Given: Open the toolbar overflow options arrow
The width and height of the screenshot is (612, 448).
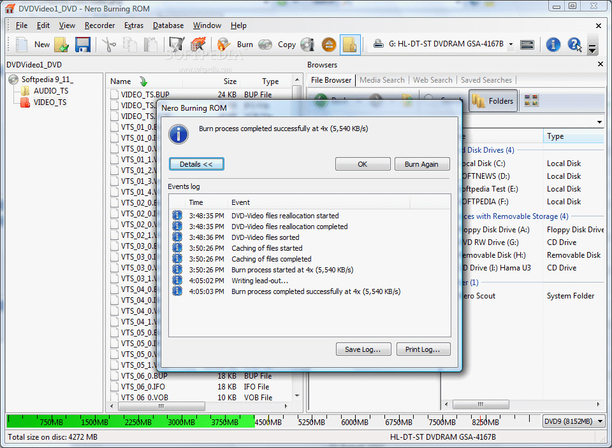Looking at the screenshot, I should point(592,49).
